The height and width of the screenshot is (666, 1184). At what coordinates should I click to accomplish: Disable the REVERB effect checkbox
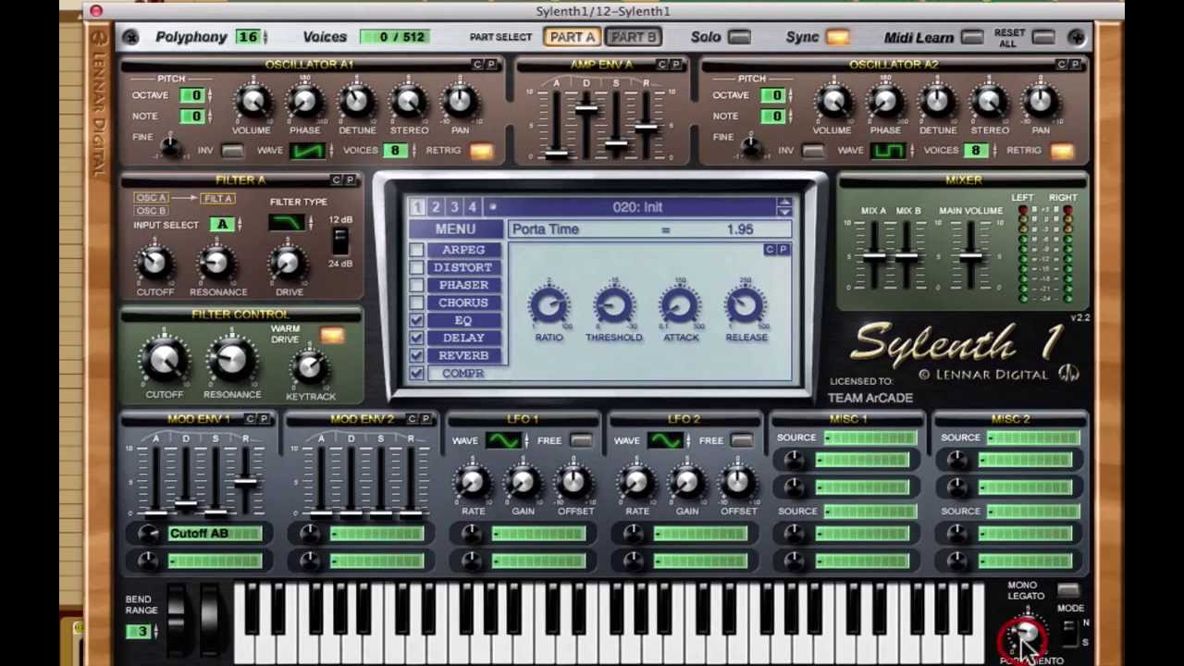pos(416,355)
